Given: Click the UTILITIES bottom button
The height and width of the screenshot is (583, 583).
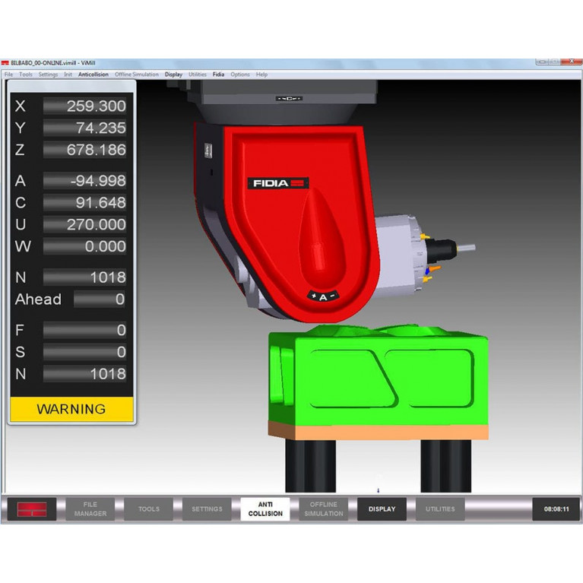Looking at the screenshot, I should (x=440, y=509).
